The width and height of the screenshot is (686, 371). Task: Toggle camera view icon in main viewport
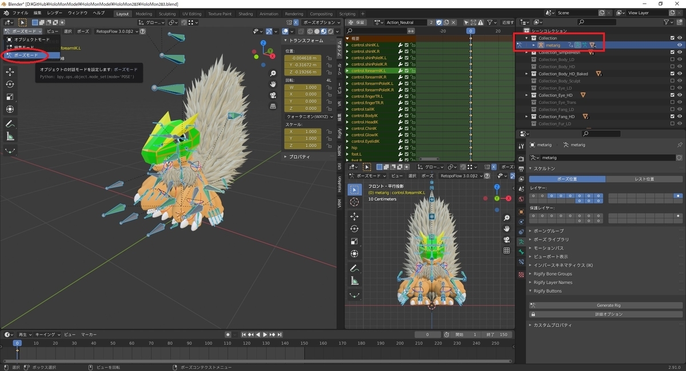pyautogui.click(x=273, y=95)
